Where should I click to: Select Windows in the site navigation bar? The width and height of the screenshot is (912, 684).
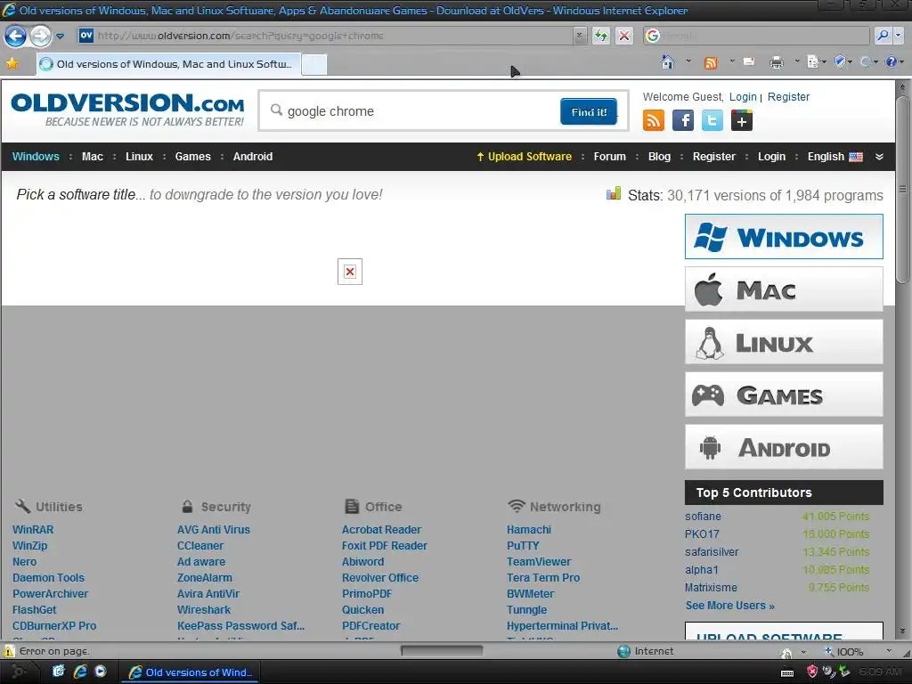36,157
